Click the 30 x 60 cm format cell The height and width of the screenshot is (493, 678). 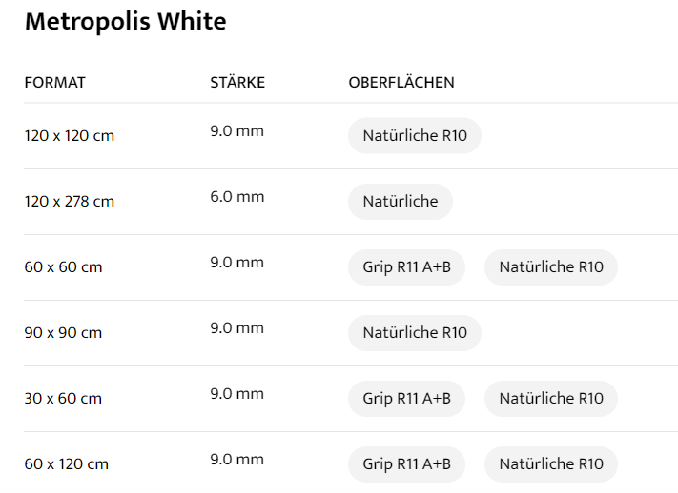[63, 399]
